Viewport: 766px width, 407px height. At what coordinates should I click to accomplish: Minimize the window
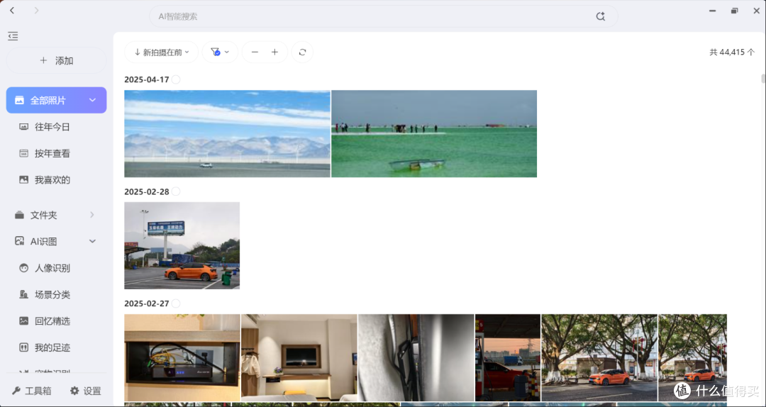pos(713,11)
